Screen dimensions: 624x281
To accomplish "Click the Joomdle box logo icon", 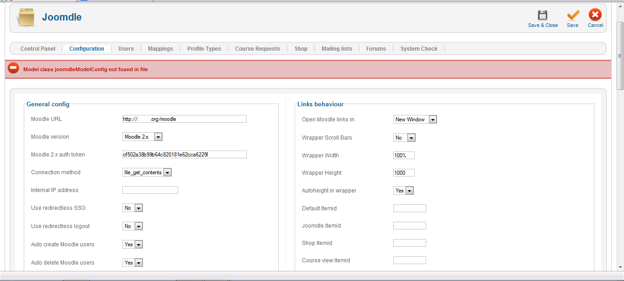I will click(26, 17).
